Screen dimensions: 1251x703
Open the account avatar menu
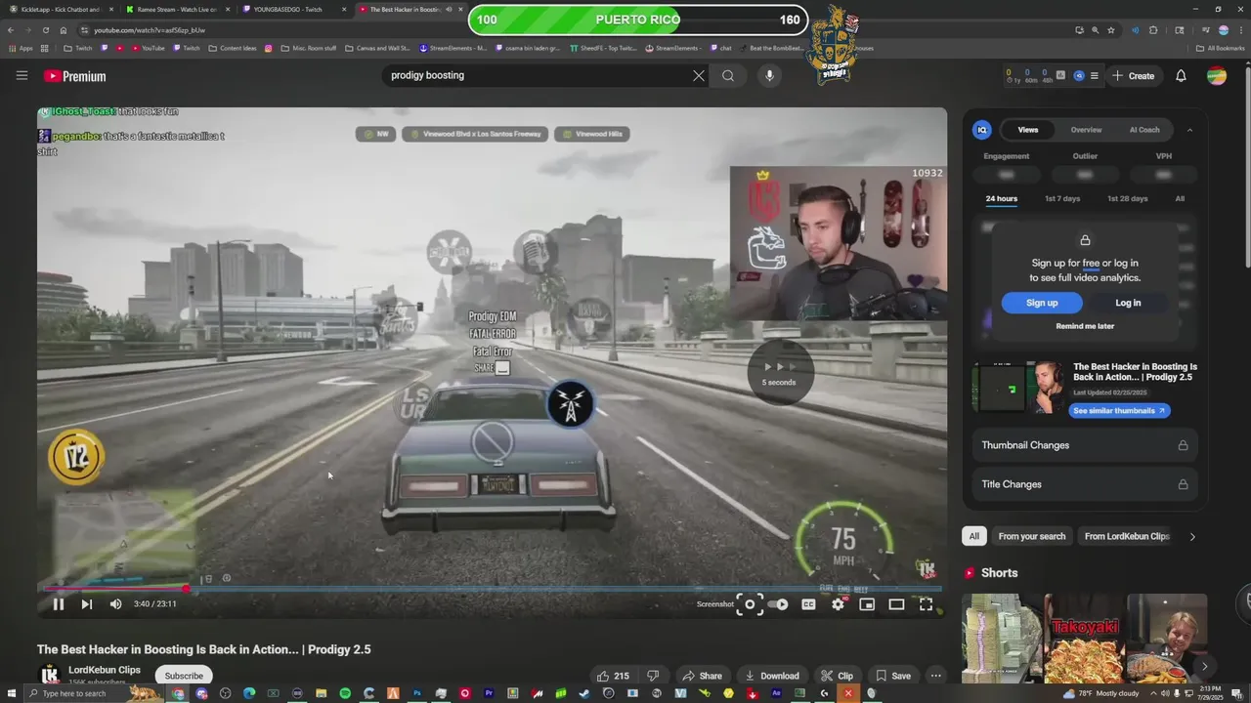[x=1217, y=76]
